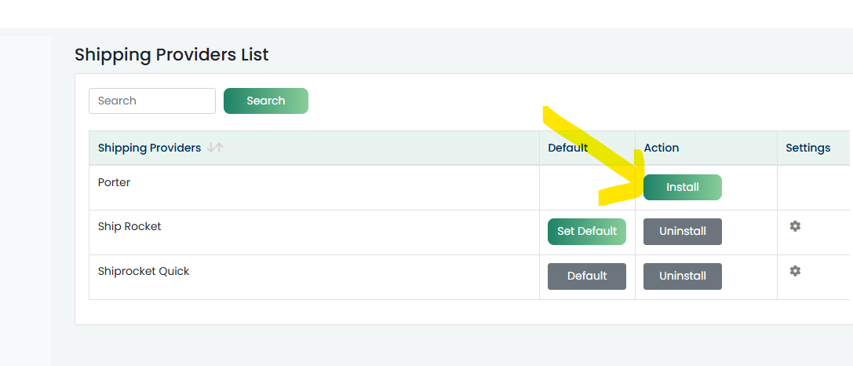Click the ascending sort arrow icon

220,148
